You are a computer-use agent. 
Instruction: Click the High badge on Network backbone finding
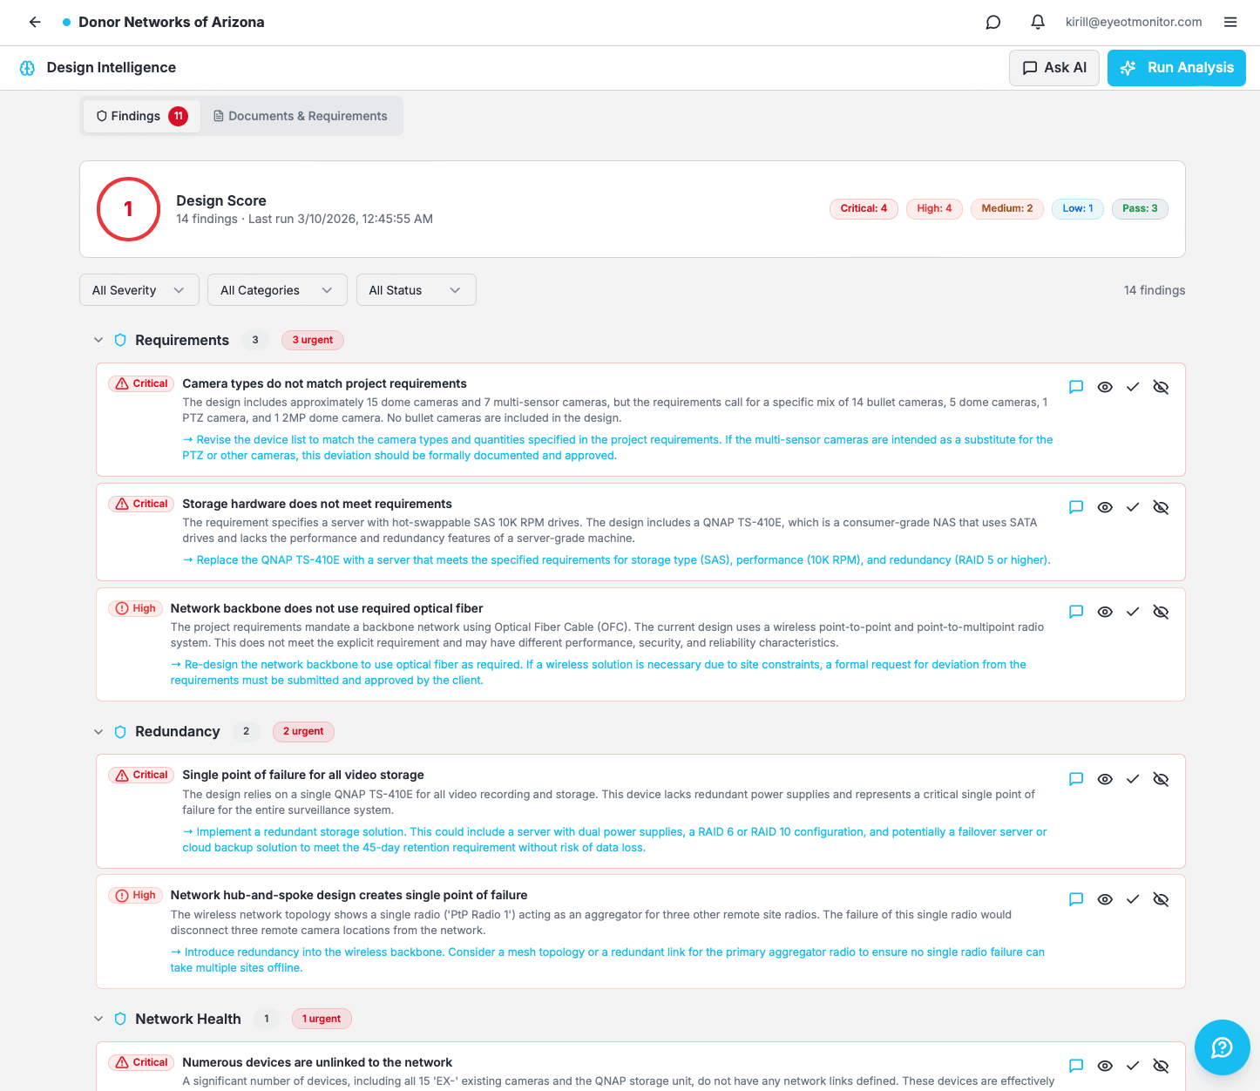136,608
